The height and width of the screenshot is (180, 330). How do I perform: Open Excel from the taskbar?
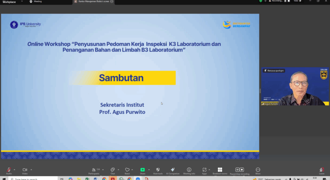click(x=87, y=179)
